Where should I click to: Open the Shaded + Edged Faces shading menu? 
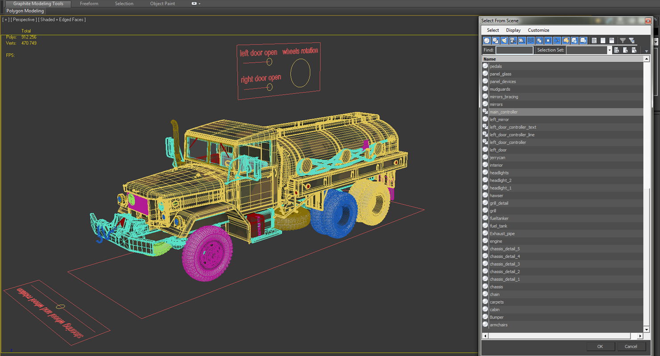[x=62, y=20]
